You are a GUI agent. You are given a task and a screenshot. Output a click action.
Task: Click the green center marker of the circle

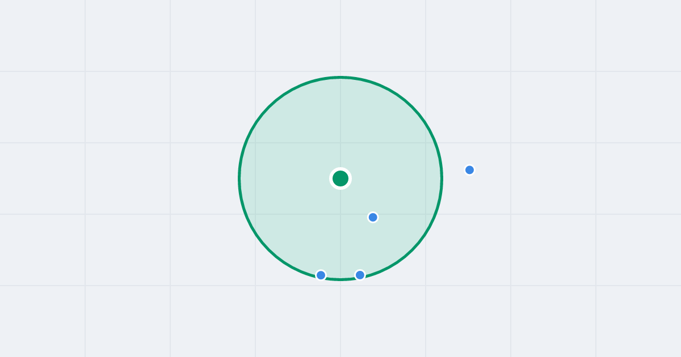(x=340, y=178)
